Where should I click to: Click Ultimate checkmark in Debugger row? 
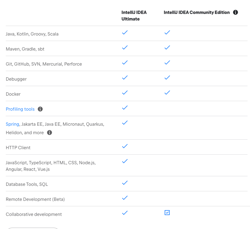(125, 77)
